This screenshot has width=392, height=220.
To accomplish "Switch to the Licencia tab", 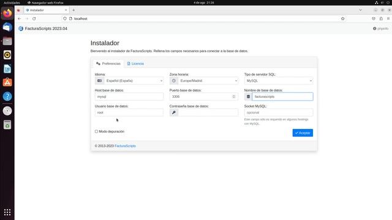I will coord(135,64).
